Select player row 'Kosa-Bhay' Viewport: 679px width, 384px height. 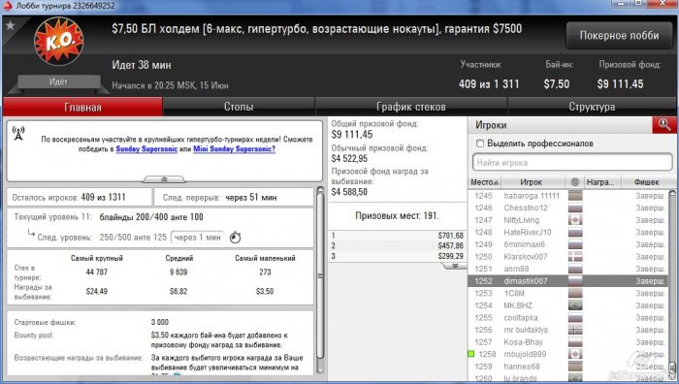(568, 342)
